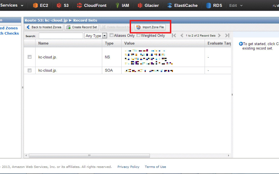Image resolution: width=279 pixels, height=174 pixels.
Task: Click the right panel splitter handle
Action: point(232,95)
